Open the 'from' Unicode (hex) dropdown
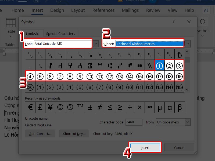 [x=188, y=122]
